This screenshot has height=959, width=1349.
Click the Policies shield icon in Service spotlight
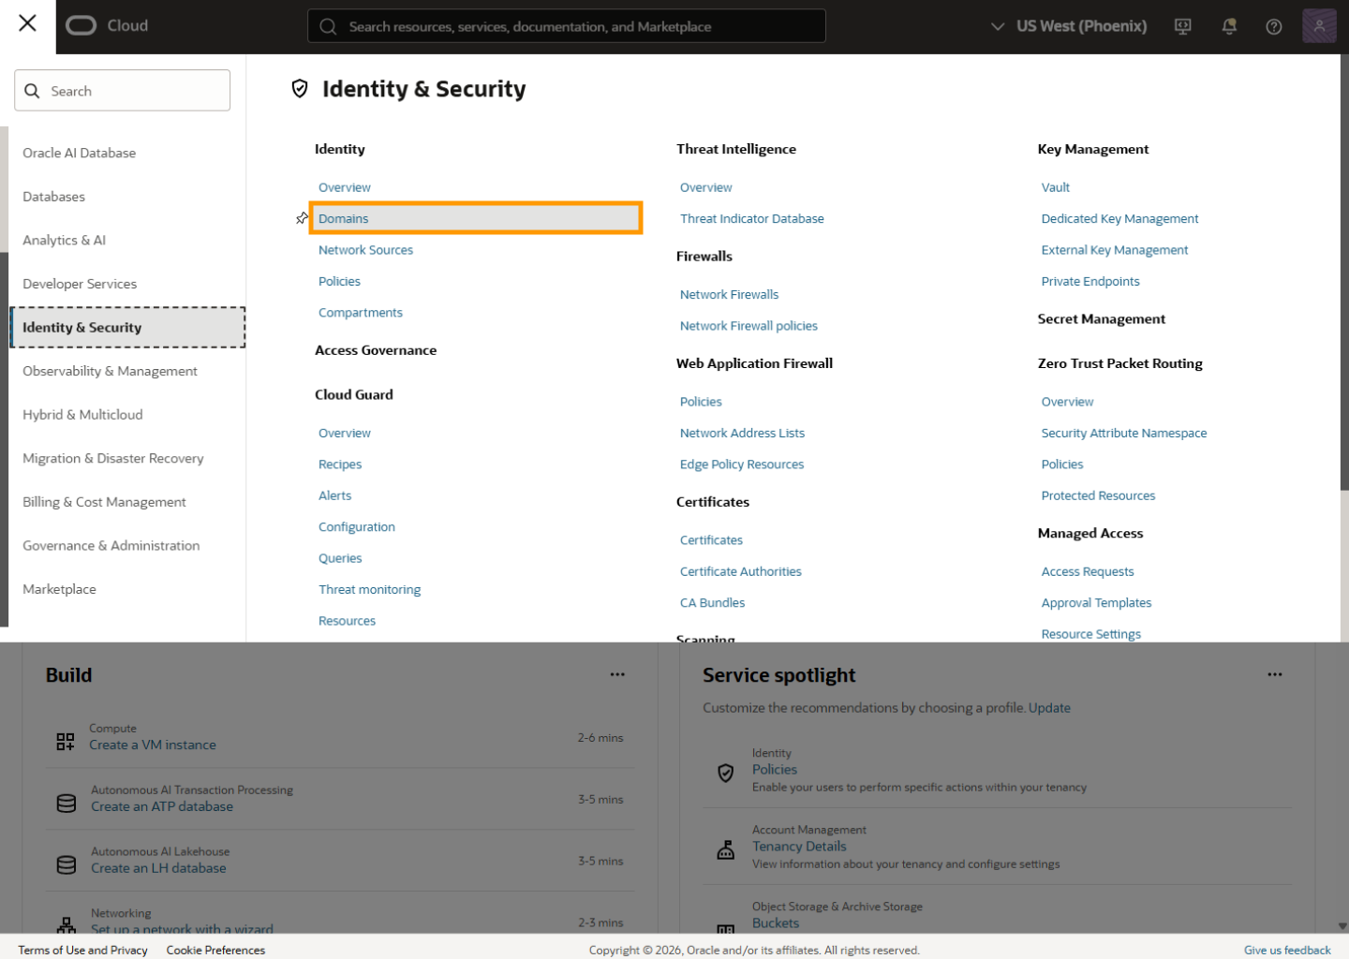[x=726, y=773]
